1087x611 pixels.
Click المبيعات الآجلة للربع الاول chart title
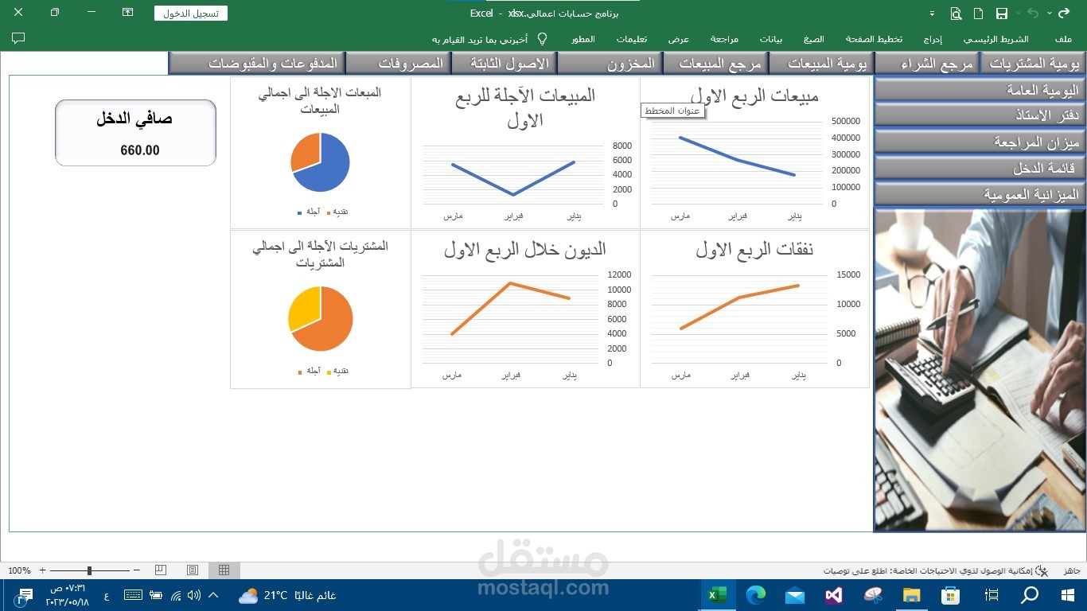pos(525,107)
